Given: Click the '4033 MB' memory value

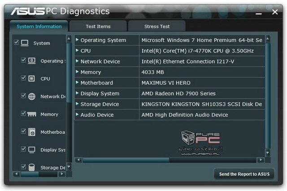Looking at the screenshot, I should point(152,72).
